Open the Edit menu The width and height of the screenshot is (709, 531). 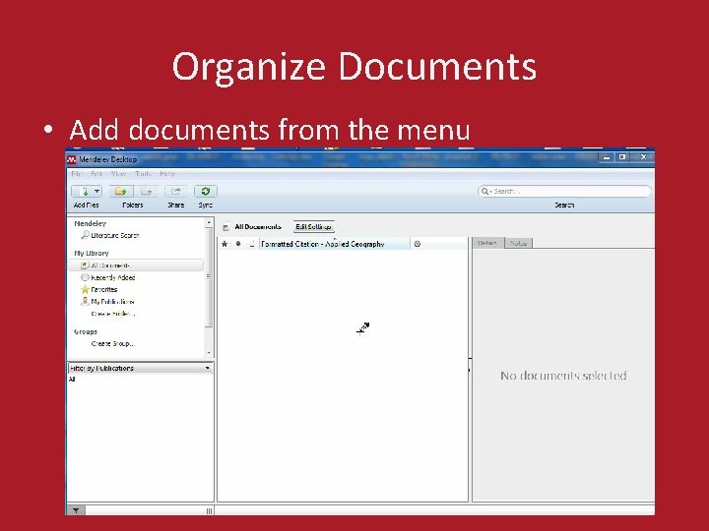coord(97,174)
